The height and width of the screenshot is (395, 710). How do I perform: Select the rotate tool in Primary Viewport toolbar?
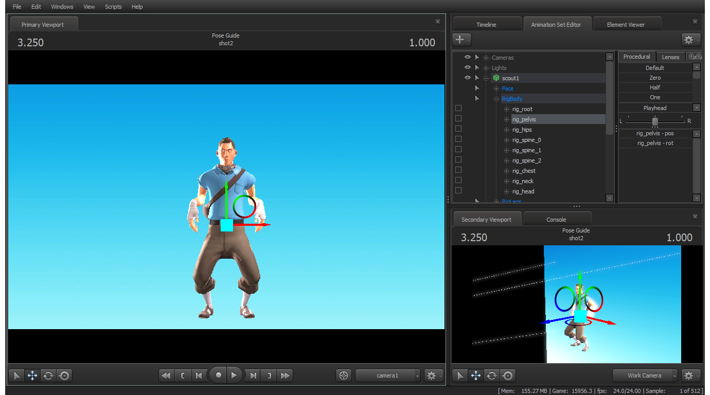click(48, 376)
